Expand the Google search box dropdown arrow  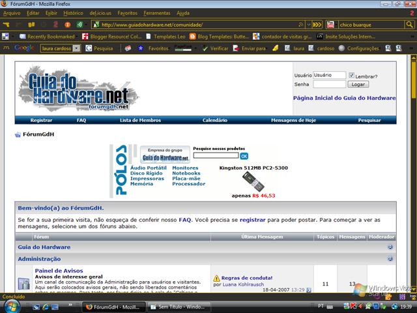pyautogui.click(x=77, y=48)
